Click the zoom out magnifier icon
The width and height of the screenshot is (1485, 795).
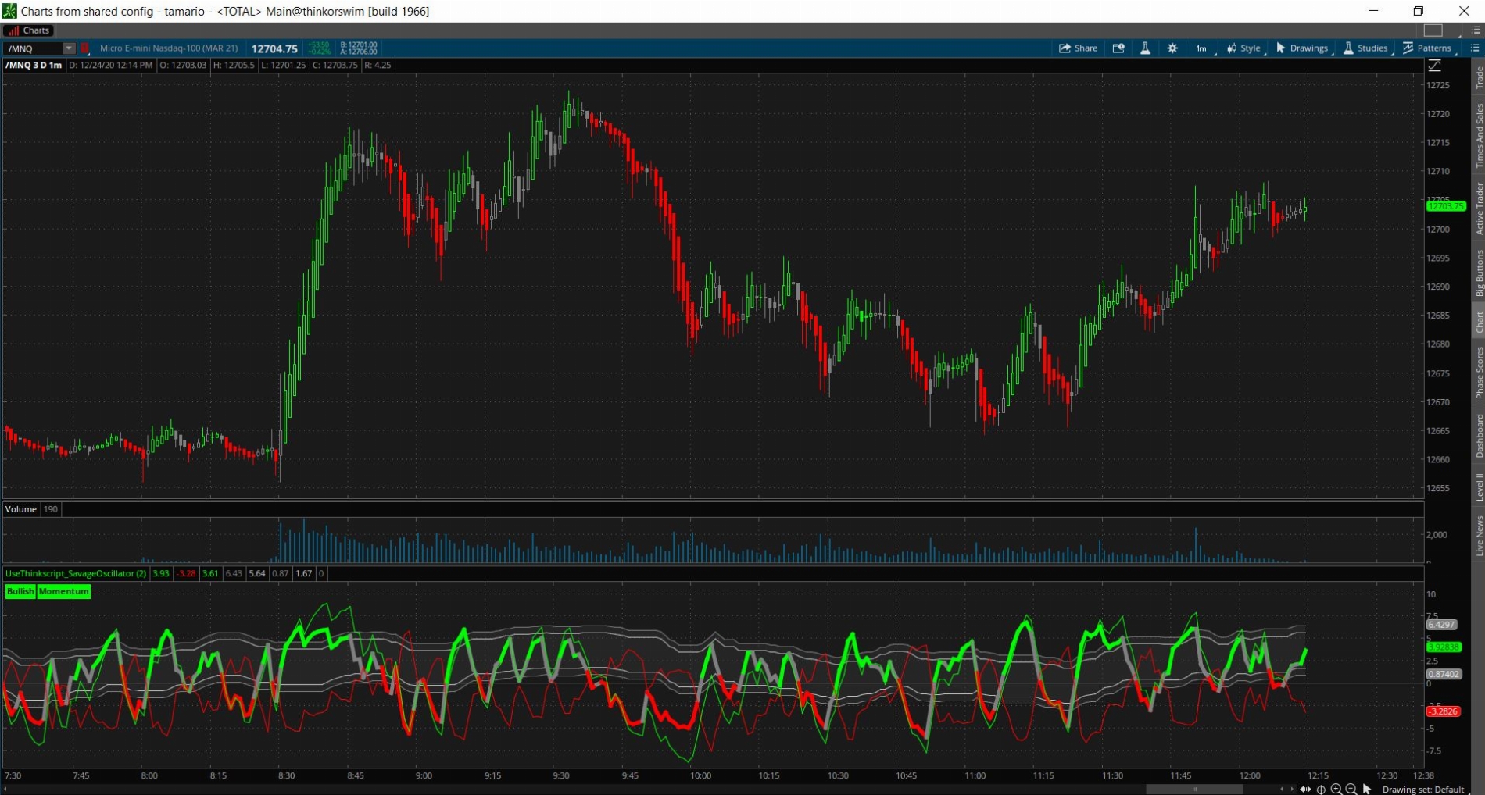tap(1351, 790)
